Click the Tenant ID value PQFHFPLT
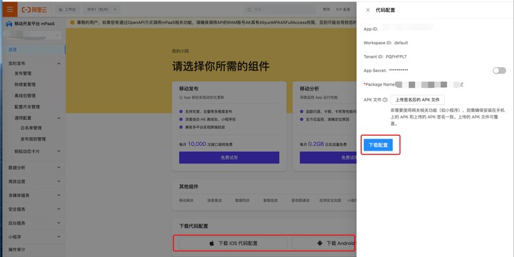The width and height of the screenshot is (514, 257). coord(396,56)
